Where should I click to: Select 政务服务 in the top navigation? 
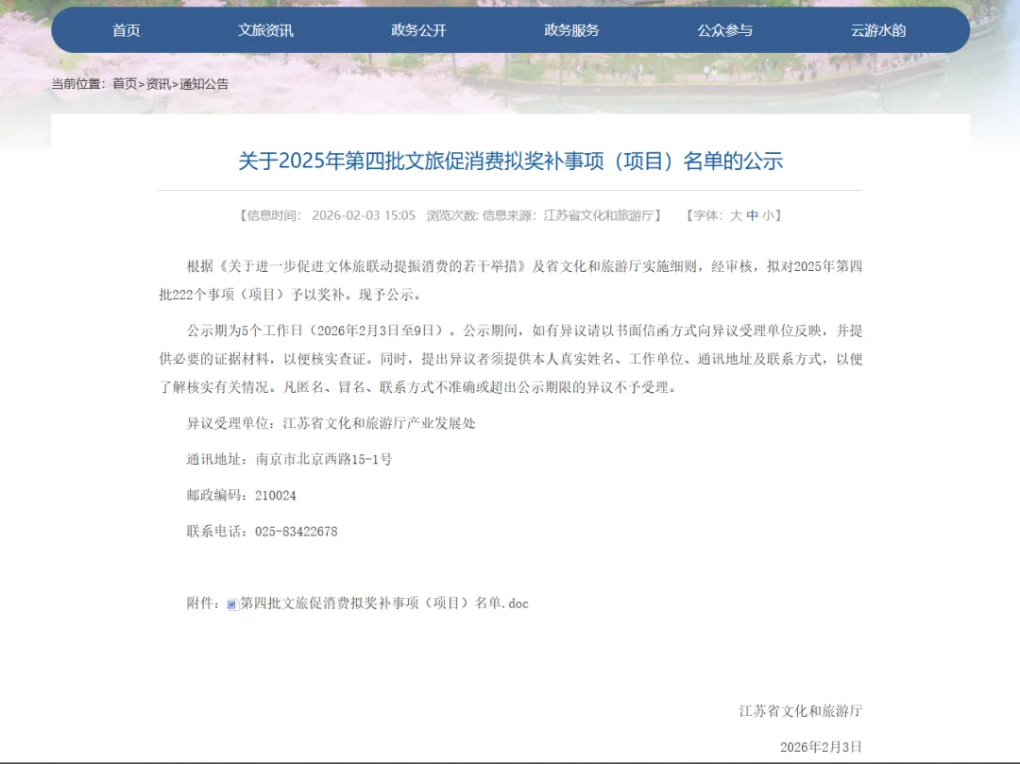pyautogui.click(x=571, y=30)
